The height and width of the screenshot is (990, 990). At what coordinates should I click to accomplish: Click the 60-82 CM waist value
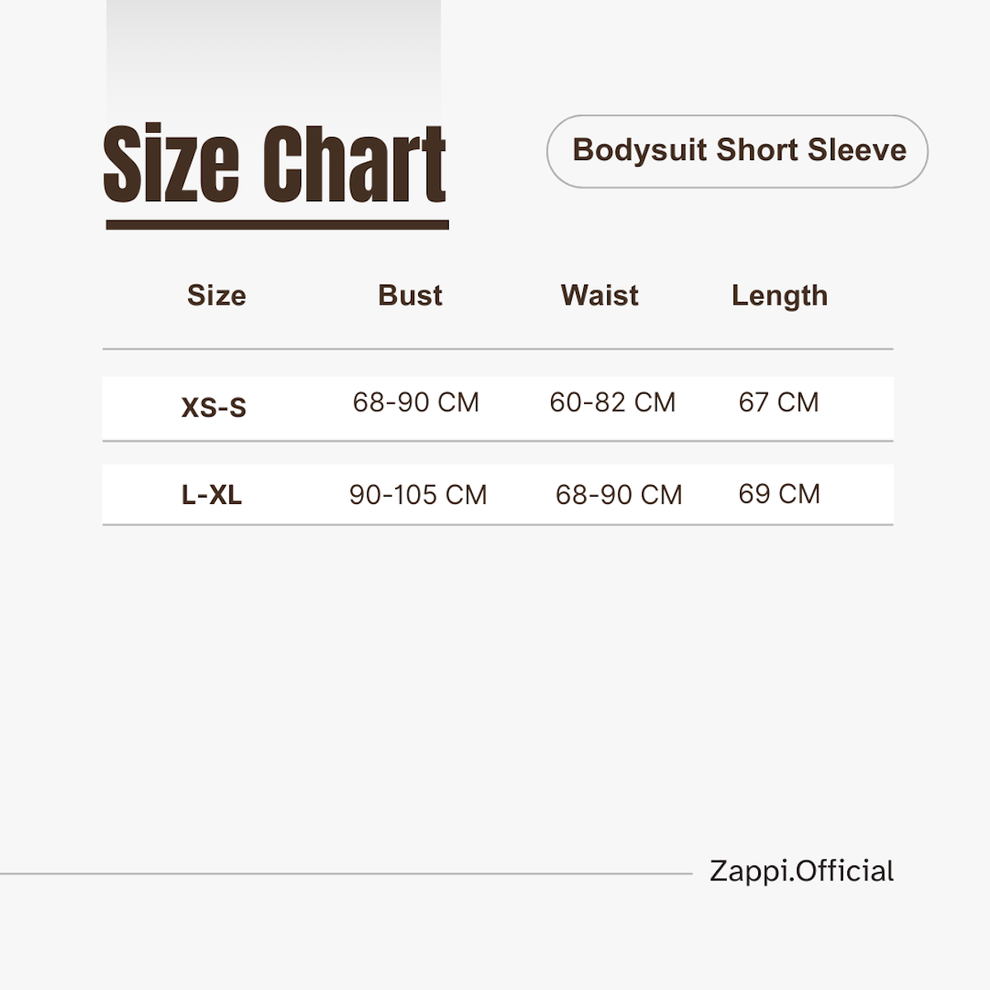[x=613, y=402]
